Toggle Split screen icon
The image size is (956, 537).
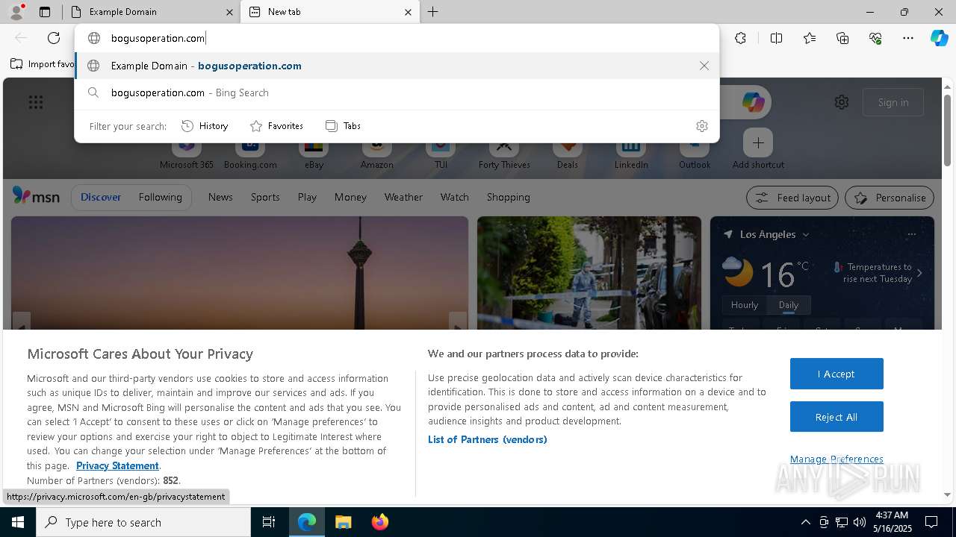point(777,38)
